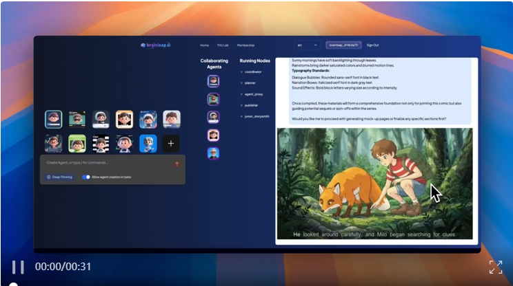Click the comic caption 'He looked around carefully'
Image resolution: width=513 pixels, height=286 pixels.
[x=374, y=234]
